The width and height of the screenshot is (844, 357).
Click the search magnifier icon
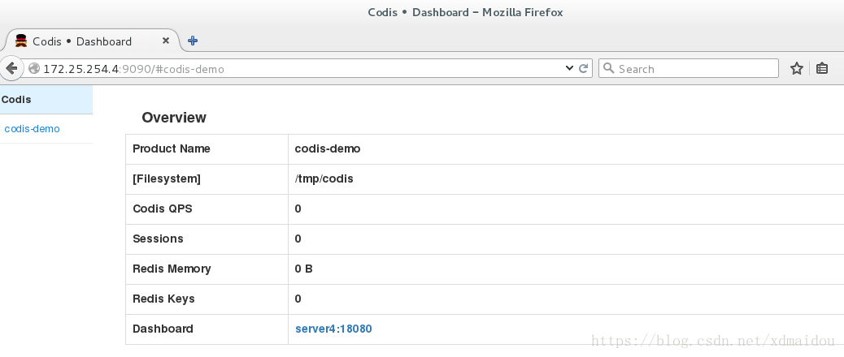(x=608, y=68)
